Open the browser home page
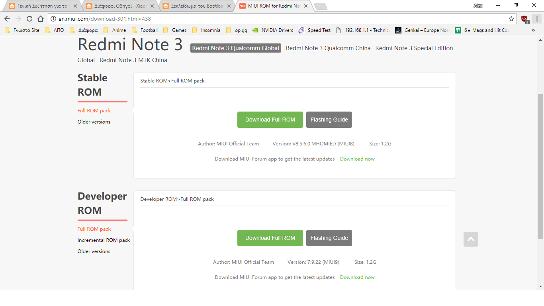 click(x=41, y=19)
